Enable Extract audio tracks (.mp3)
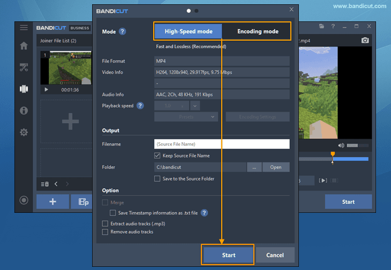Screen dimensions: 391x270 coord(105,223)
